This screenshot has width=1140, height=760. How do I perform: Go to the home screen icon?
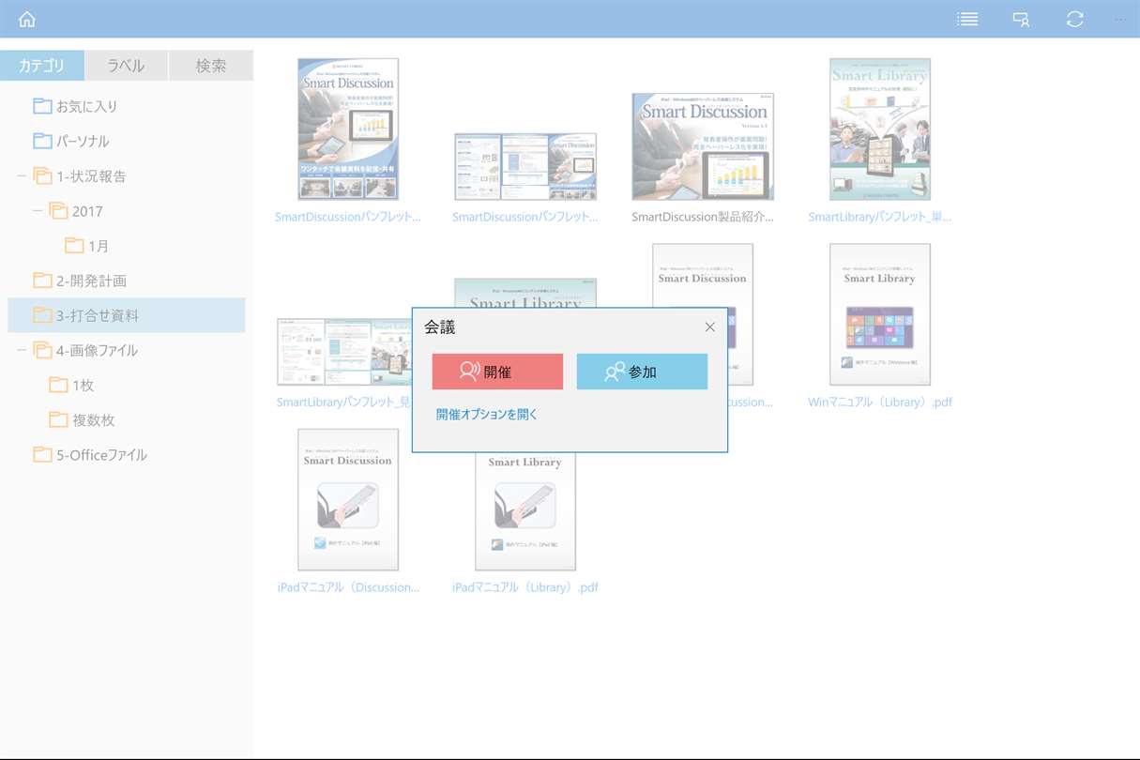[x=27, y=19]
